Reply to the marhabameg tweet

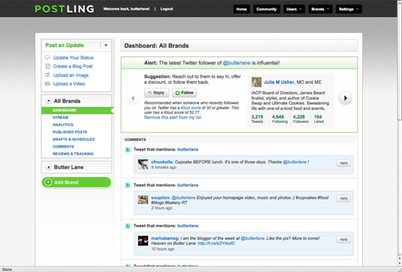point(343,239)
